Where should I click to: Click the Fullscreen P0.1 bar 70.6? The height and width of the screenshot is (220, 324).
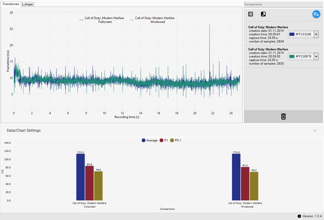click(98, 186)
